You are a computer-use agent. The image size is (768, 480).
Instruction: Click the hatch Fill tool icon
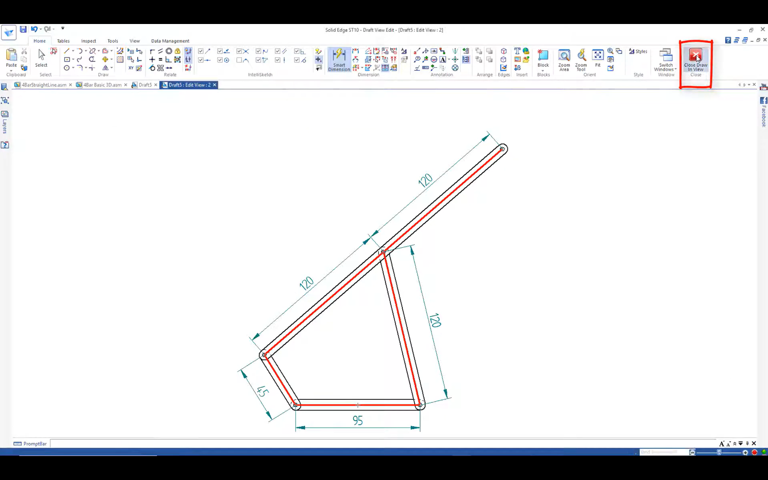tap(120, 60)
